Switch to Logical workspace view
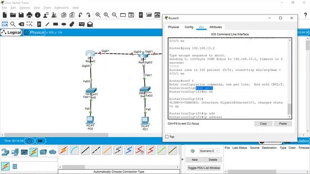Viewport: 310px width, 174px height. (x=11, y=32)
